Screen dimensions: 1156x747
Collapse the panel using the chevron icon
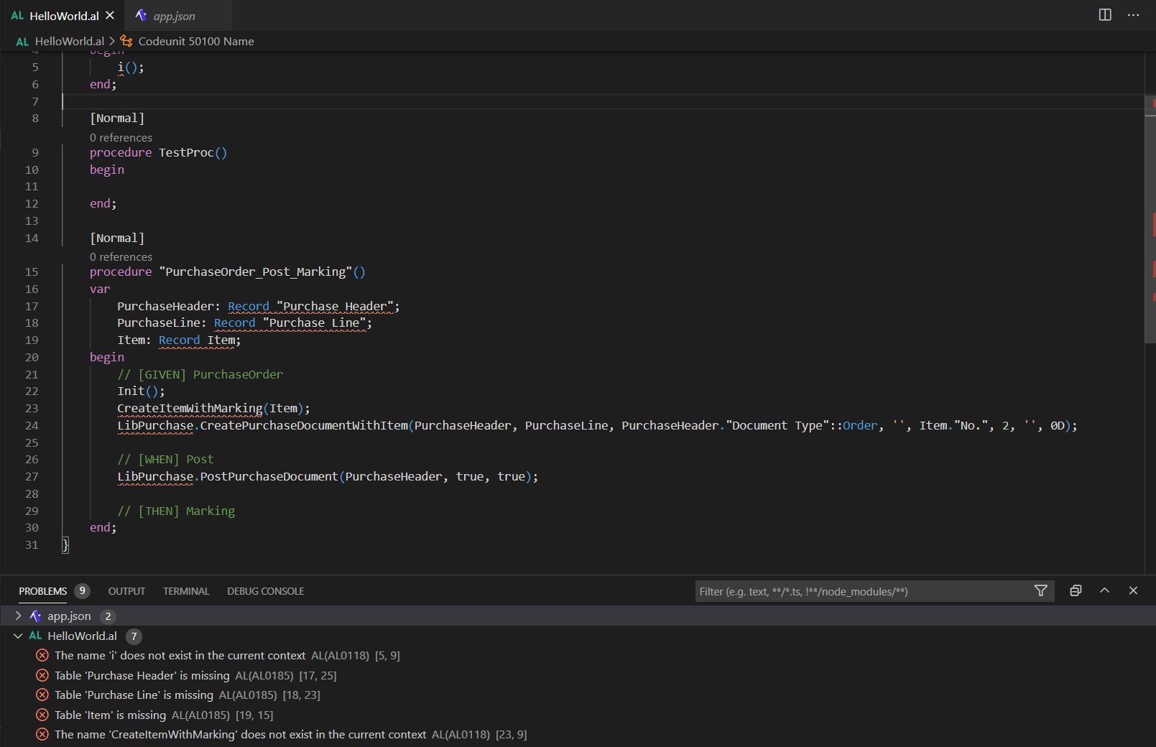1104,590
